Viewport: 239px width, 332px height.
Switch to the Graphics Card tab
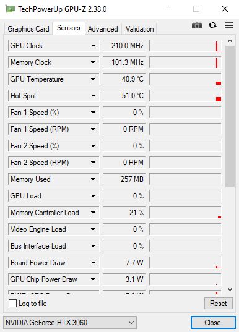click(x=28, y=29)
